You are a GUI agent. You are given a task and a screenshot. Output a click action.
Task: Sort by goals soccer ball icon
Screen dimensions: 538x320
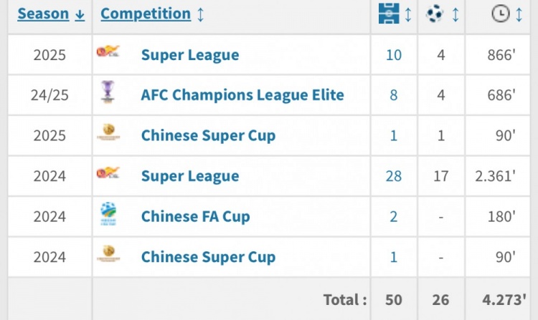click(435, 14)
